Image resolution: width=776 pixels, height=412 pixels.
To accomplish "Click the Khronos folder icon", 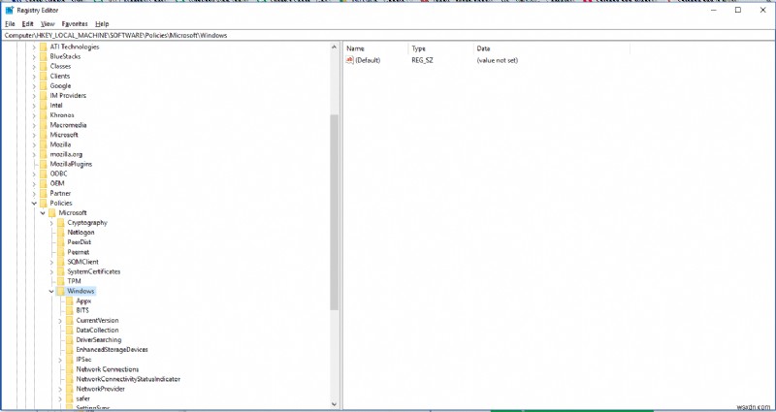I will 43,115.
